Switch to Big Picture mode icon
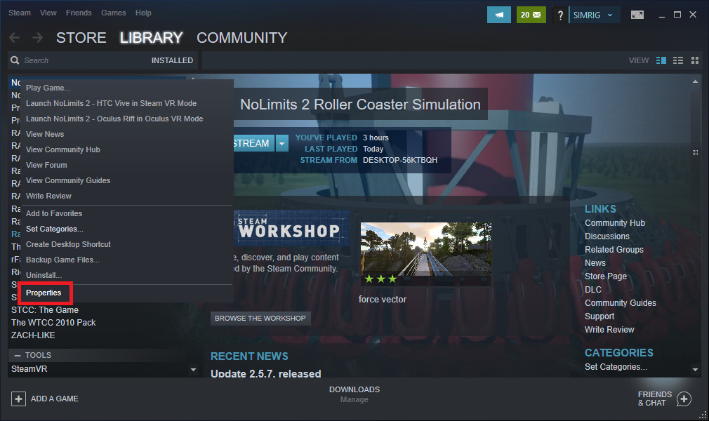The height and width of the screenshot is (421, 709). click(x=637, y=14)
